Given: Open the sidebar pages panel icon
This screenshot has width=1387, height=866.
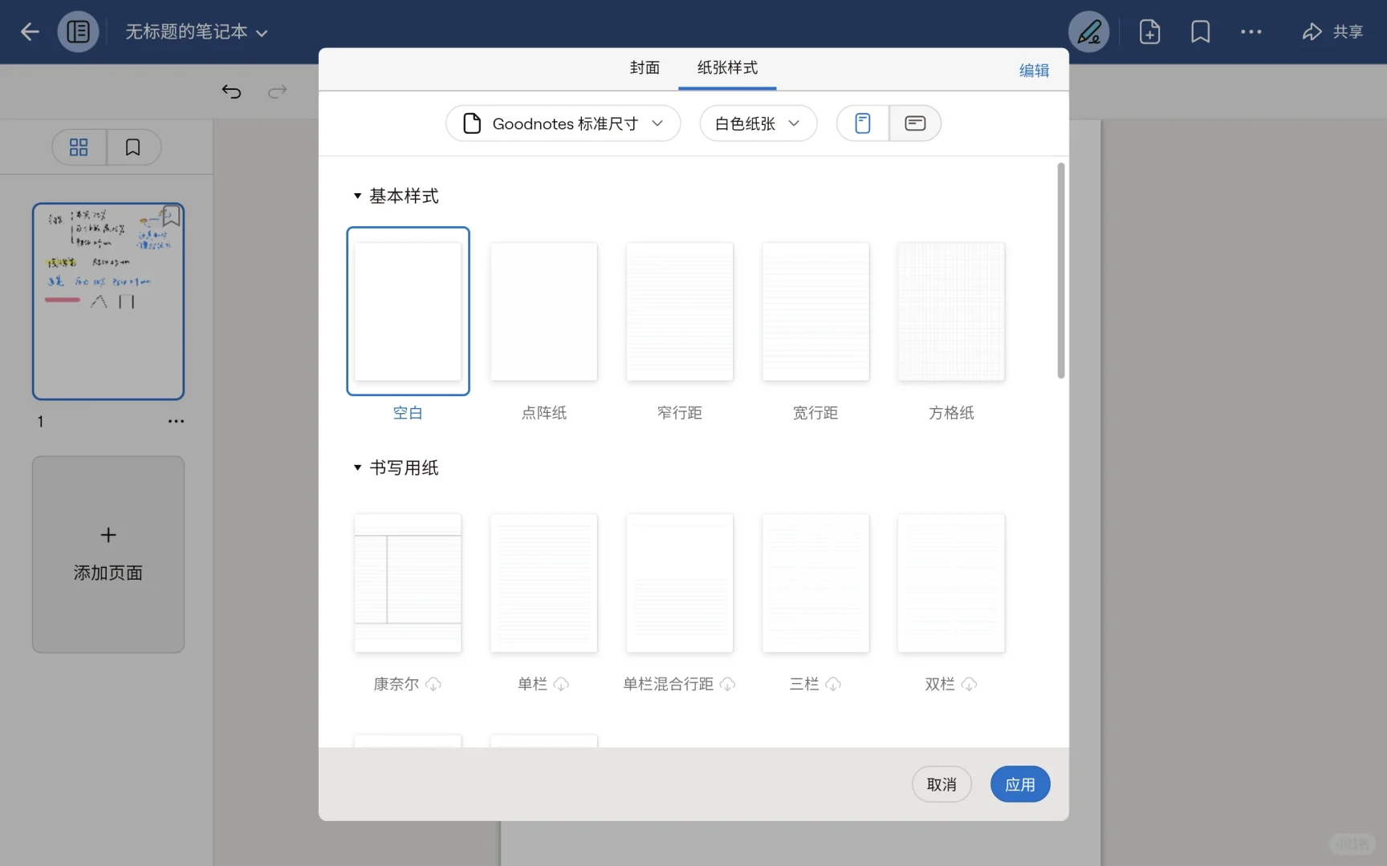Looking at the screenshot, I should 78,31.
